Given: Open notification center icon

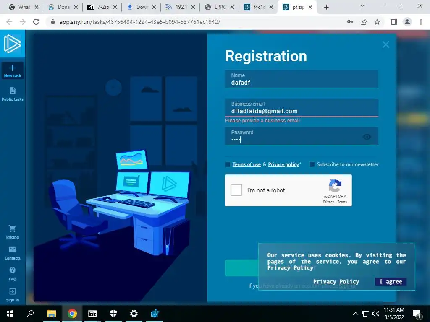Looking at the screenshot, I should point(416,314).
